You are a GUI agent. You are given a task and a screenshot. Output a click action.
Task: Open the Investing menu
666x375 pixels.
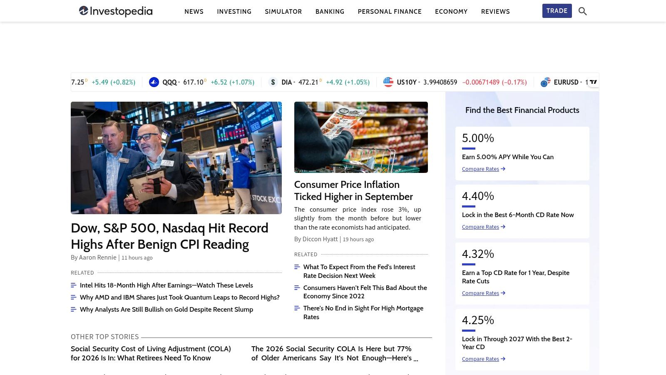point(234,12)
